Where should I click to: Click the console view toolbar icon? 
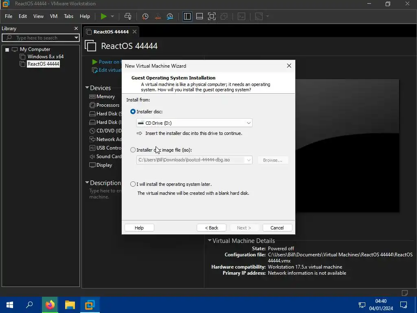coord(241,16)
